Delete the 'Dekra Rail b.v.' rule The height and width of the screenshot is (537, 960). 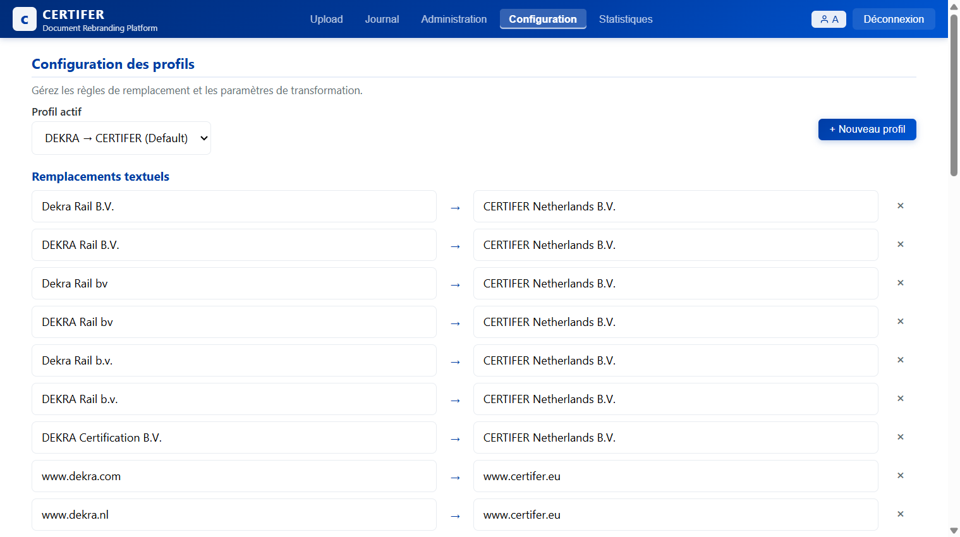tap(900, 360)
